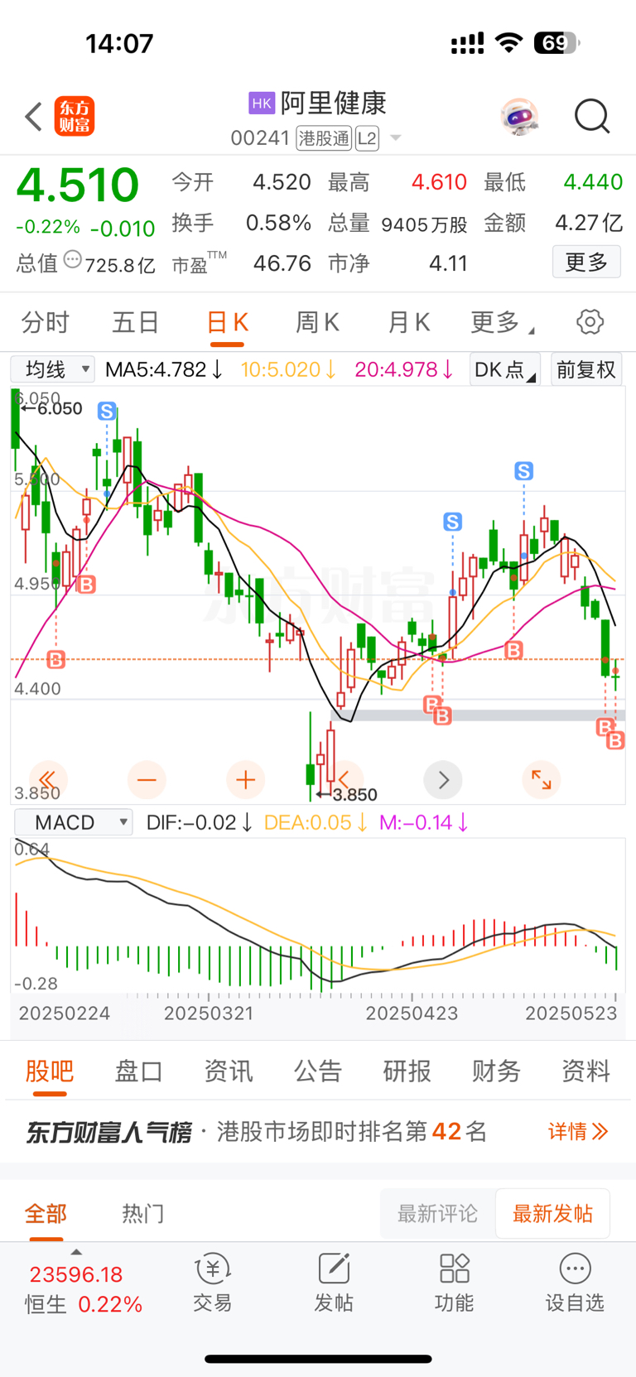Switch to 月K chart tab
Viewport: 636px width, 1377px height.
tap(409, 322)
